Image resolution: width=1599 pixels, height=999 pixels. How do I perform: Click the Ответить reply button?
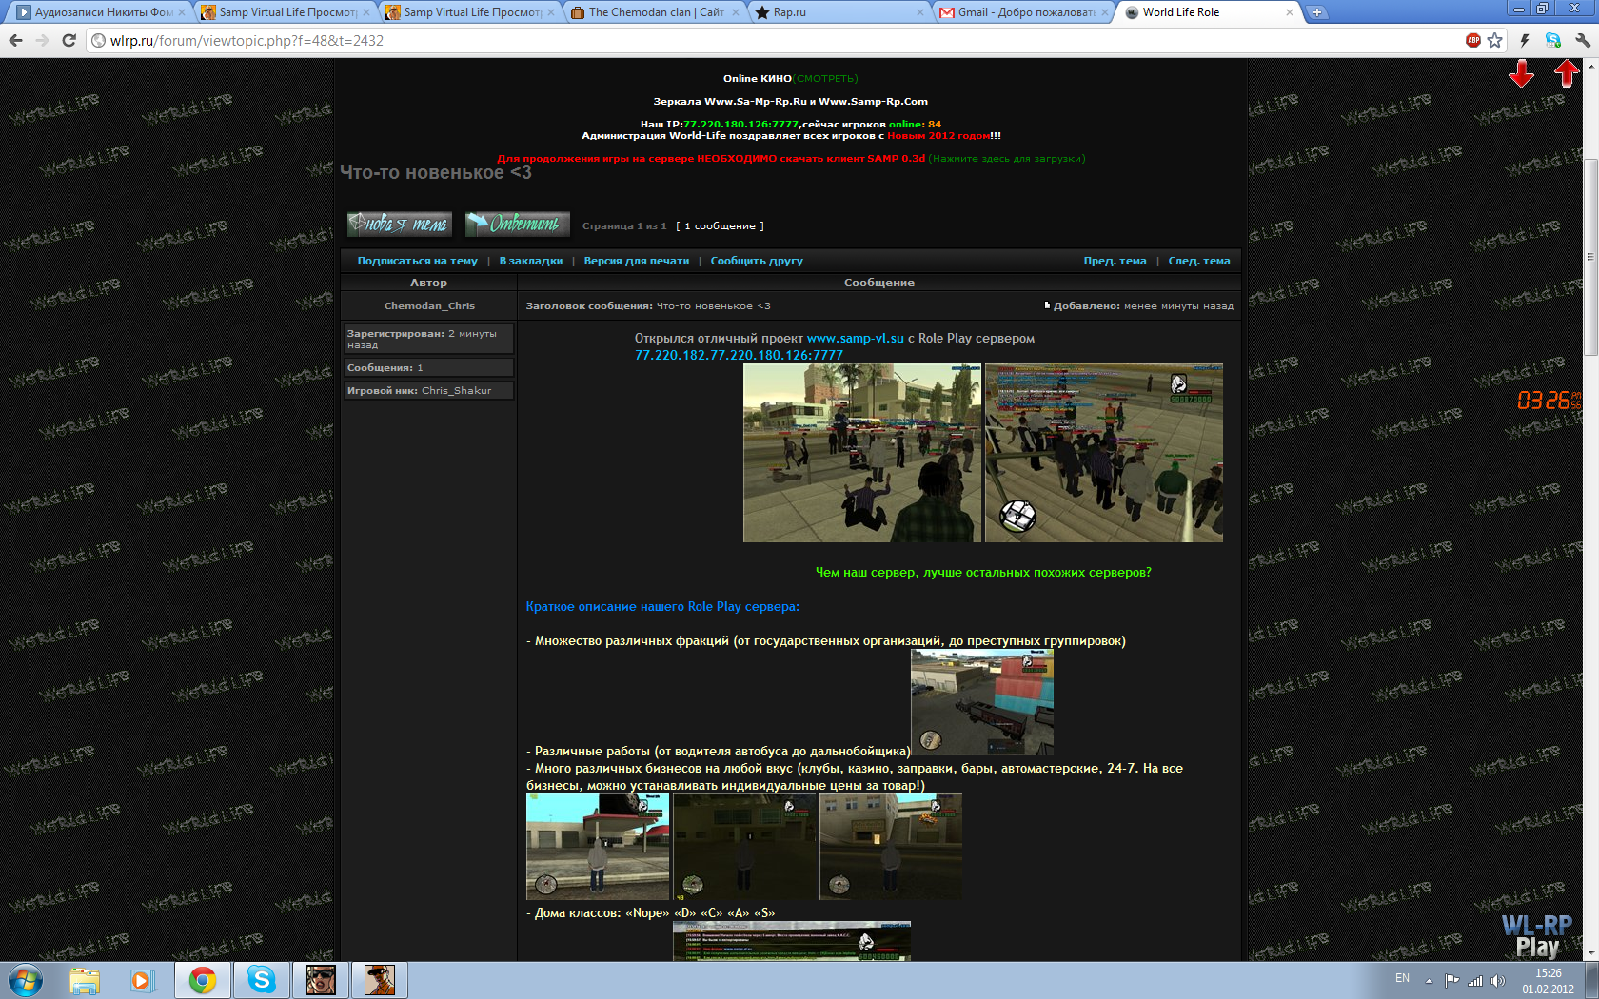(518, 225)
